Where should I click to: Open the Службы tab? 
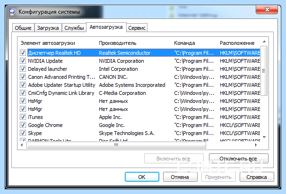click(74, 28)
